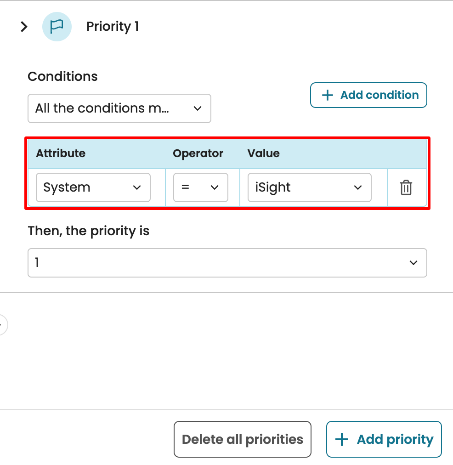
Task: Expand the Priority 1 section chevron
Action: pos(24,27)
